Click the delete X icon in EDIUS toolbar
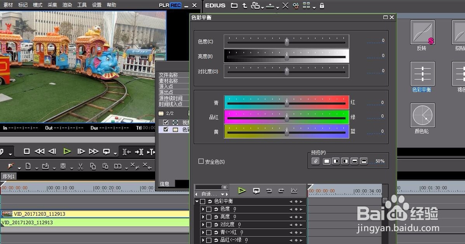 tap(286, 5)
